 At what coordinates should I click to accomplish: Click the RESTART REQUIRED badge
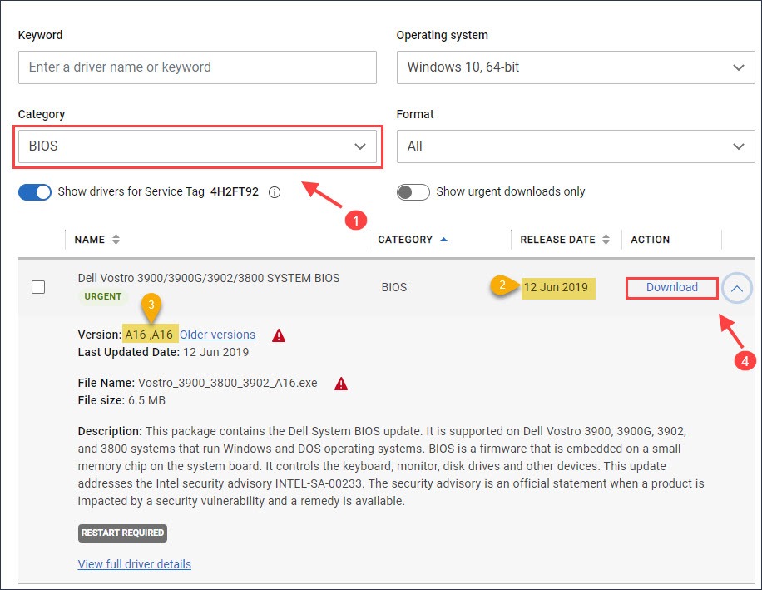point(122,533)
